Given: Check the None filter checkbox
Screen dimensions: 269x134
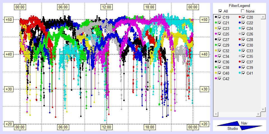Looking at the screenshot, I should (243, 11).
